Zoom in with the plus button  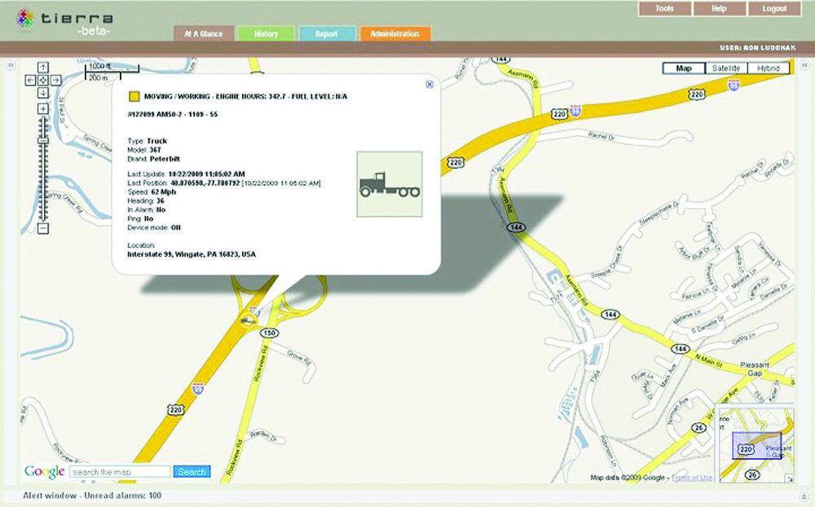tap(43, 108)
